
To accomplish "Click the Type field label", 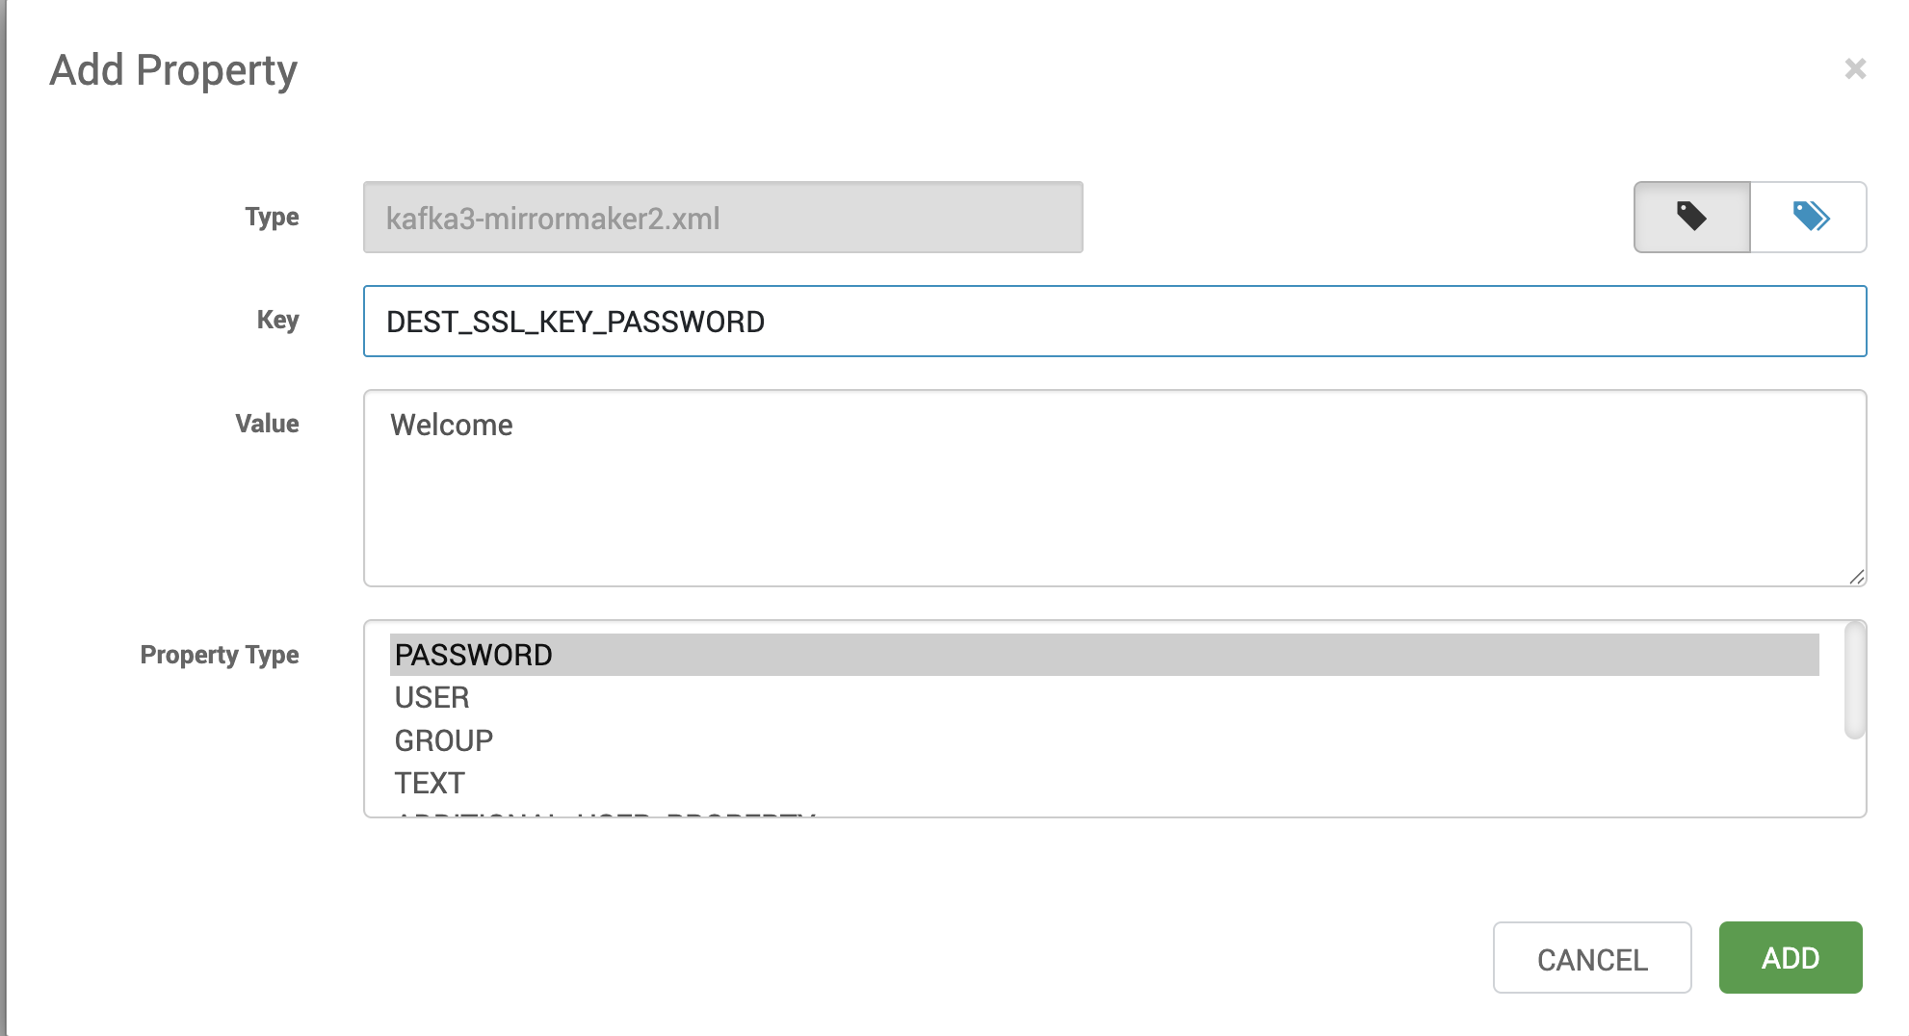I will [x=272, y=217].
